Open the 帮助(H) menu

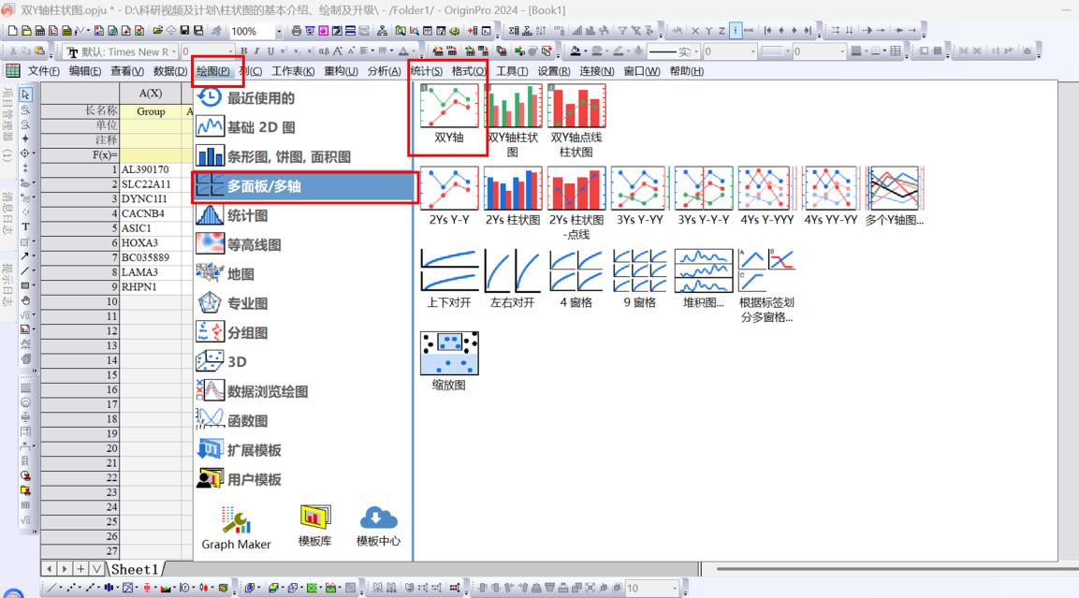686,71
